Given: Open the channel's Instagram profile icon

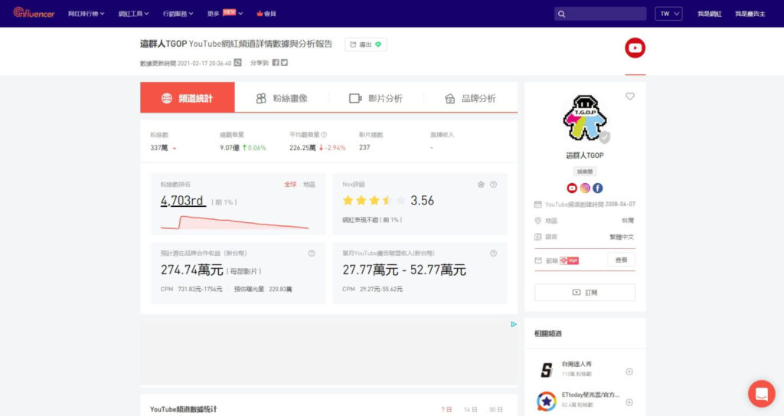Looking at the screenshot, I should coord(585,188).
